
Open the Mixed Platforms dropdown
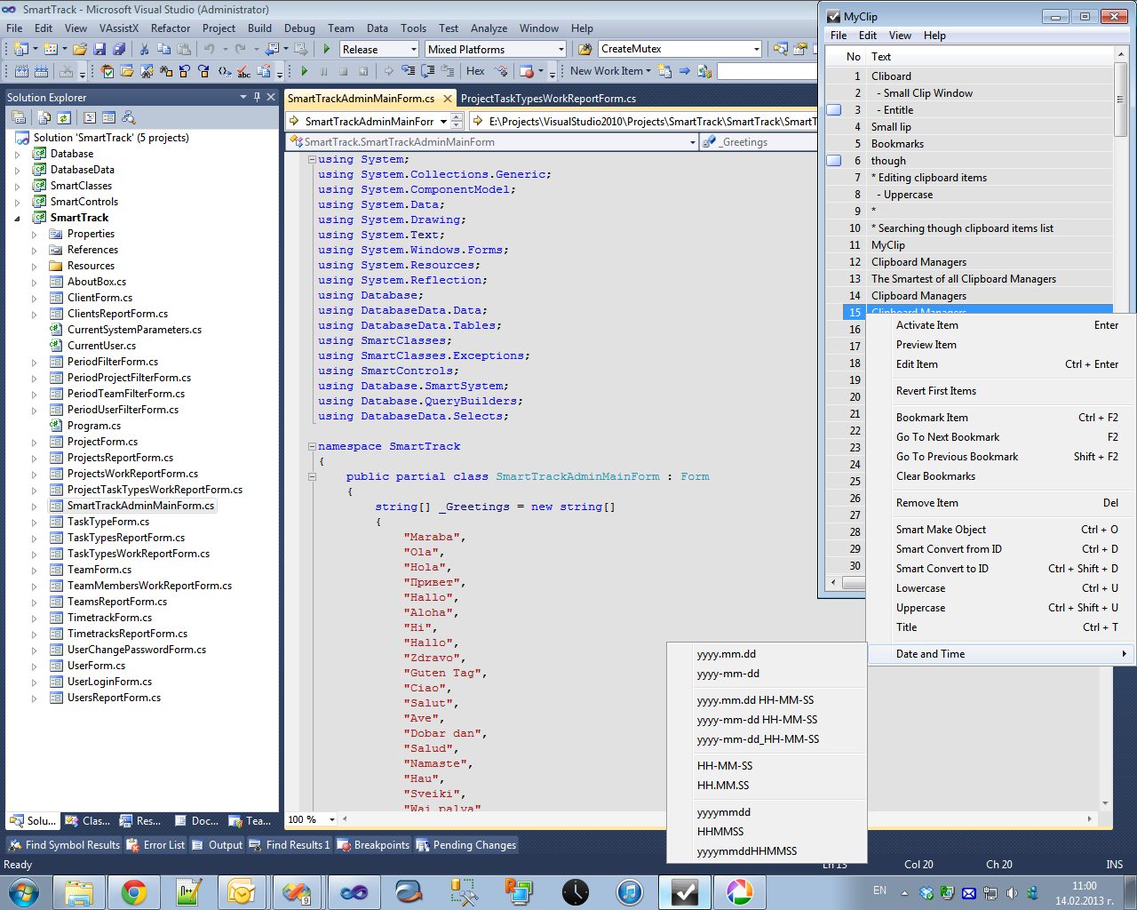pyautogui.click(x=561, y=49)
